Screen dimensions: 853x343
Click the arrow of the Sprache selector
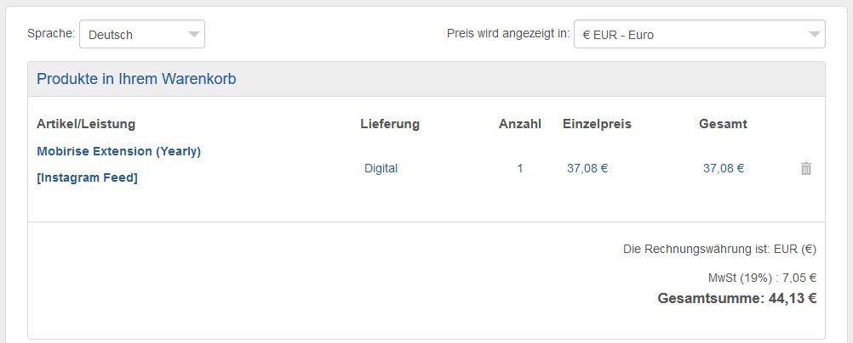tap(194, 35)
